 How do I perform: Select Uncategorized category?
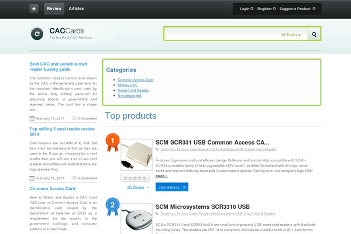[x=130, y=95]
